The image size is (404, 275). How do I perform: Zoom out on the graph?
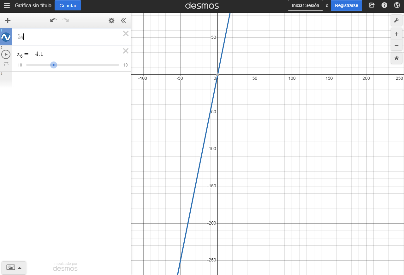tap(396, 45)
